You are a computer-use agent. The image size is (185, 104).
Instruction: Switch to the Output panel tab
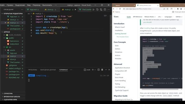(48, 70)
